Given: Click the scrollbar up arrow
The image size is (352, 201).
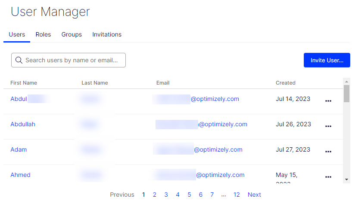Looking at the screenshot, I should tap(346, 82).
